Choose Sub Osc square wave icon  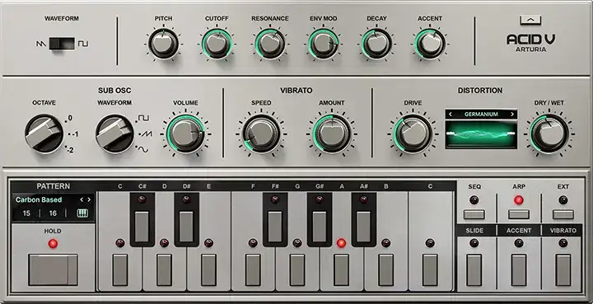point(143,119)
